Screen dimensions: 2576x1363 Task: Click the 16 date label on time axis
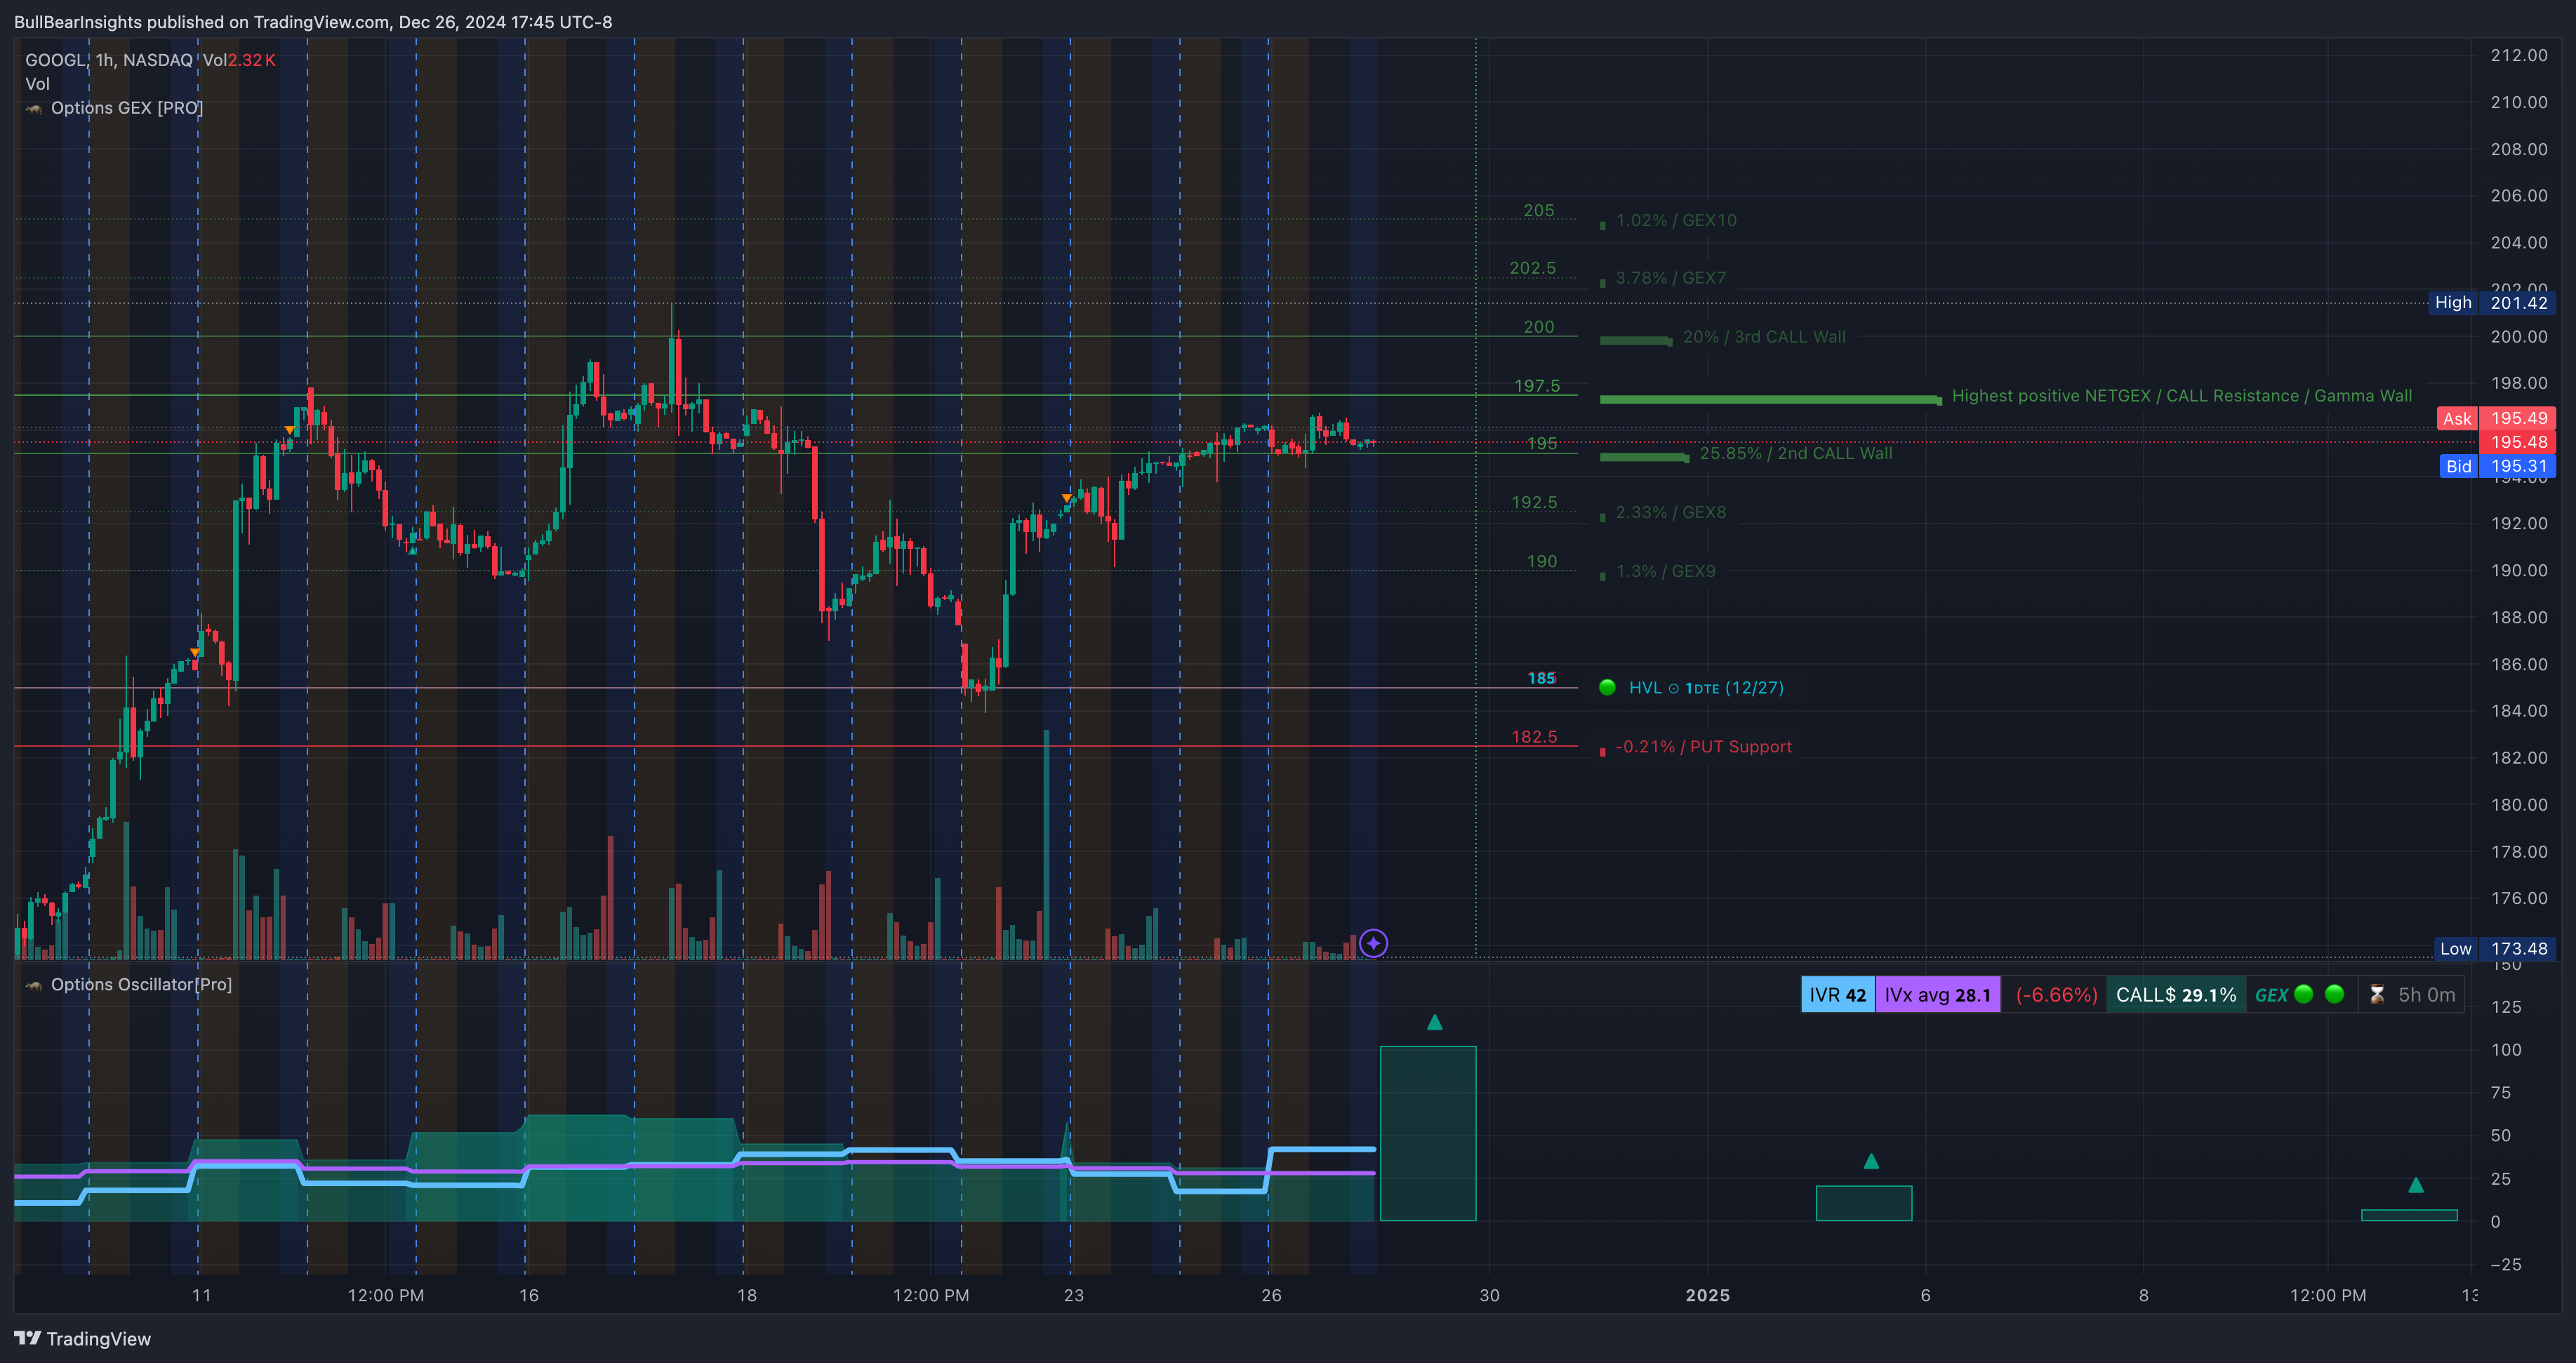tap(529, 1295)
